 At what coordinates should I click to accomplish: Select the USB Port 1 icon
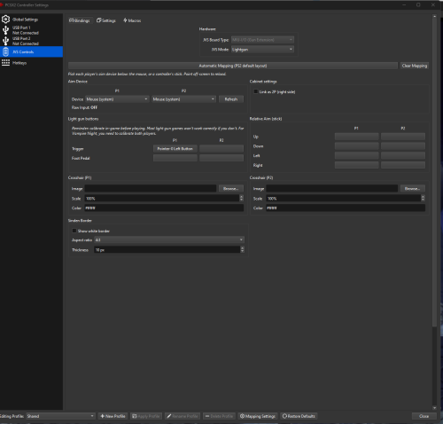(5, 30)
